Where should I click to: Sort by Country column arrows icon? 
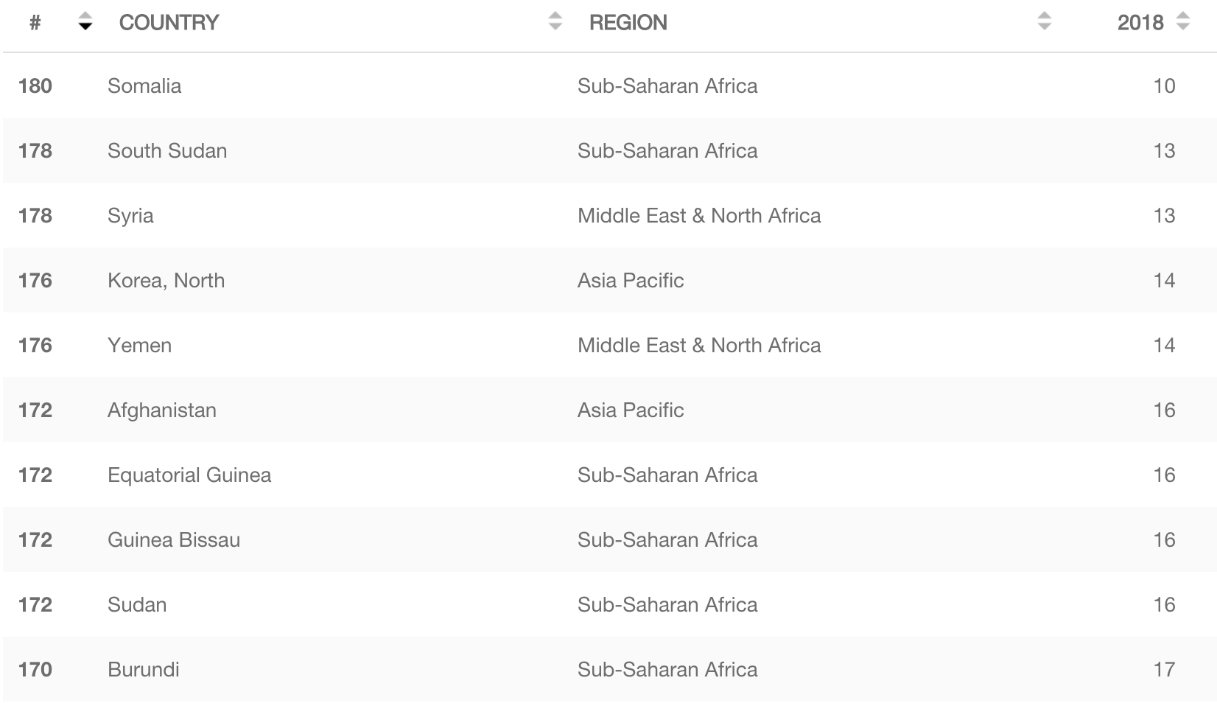click(x=555, y=22)
